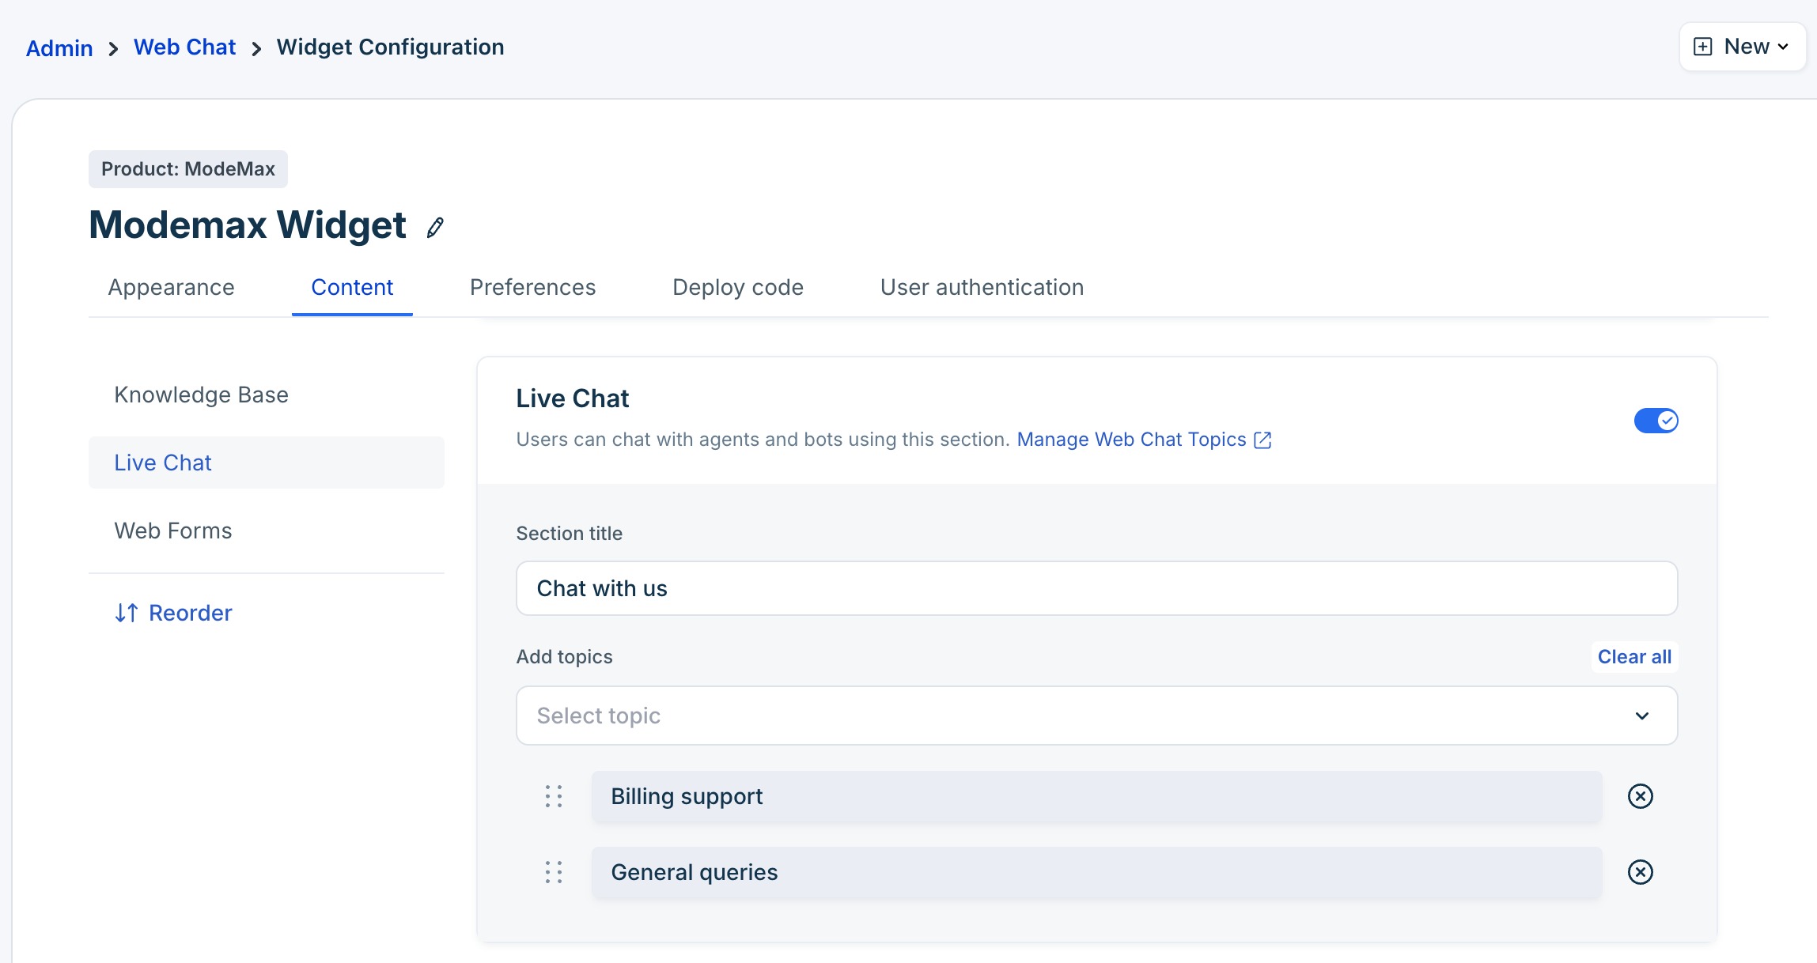Open the User authentication tab
Image resolution: width=1817 pixels, height=963 pixels.
click(982, 288)
